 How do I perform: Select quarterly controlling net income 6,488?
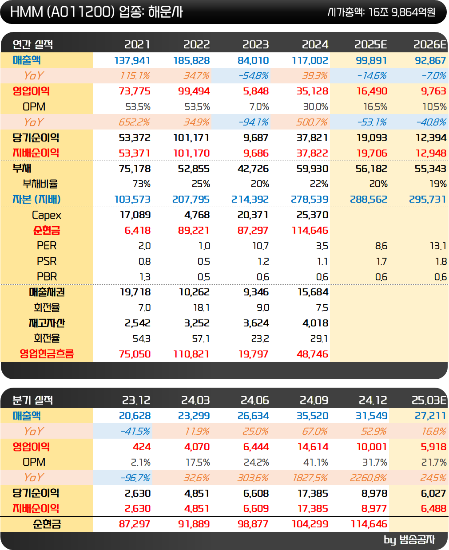(x=433, y=509)
